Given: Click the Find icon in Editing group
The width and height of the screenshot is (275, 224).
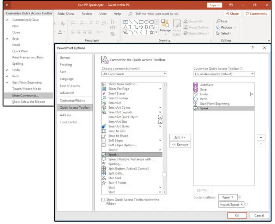Looking at the screenshot, I should (x=219, y=21).
